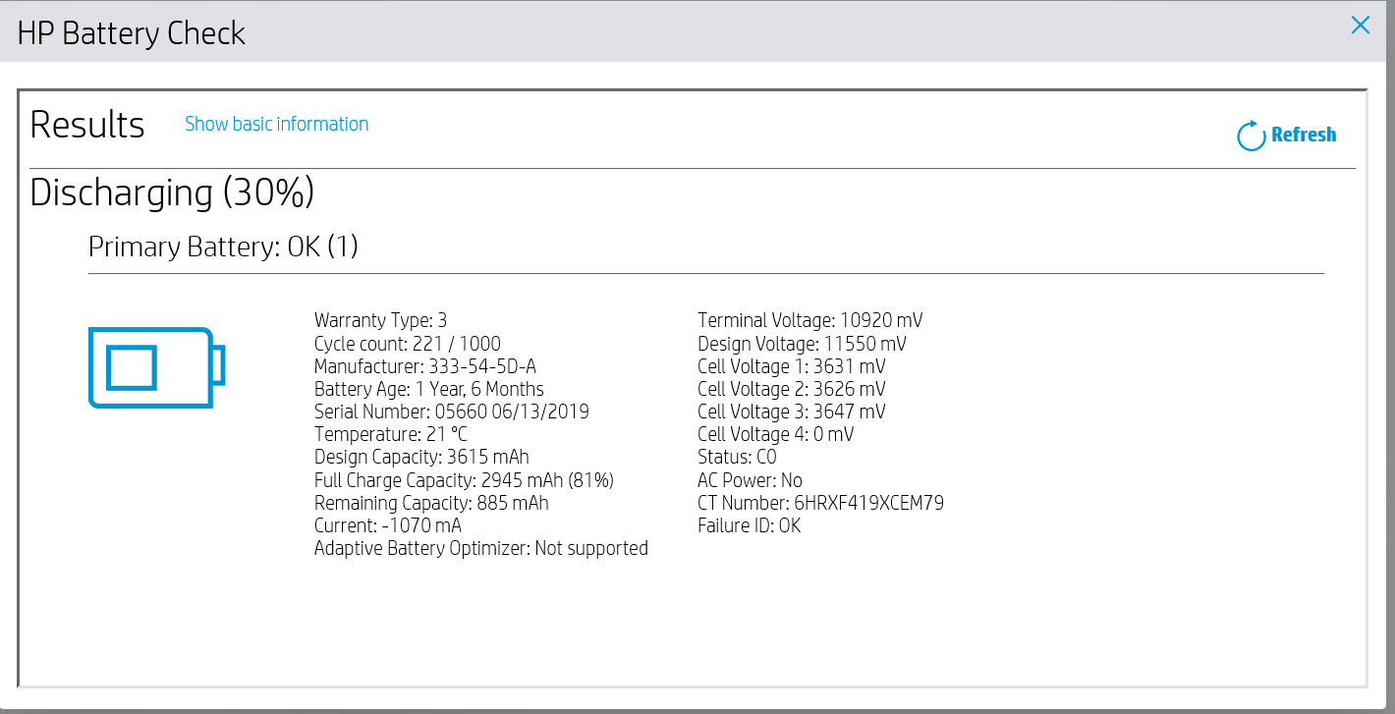Click Full Charge Capacity: 2945 mAh (81%)

click(464, 480)
